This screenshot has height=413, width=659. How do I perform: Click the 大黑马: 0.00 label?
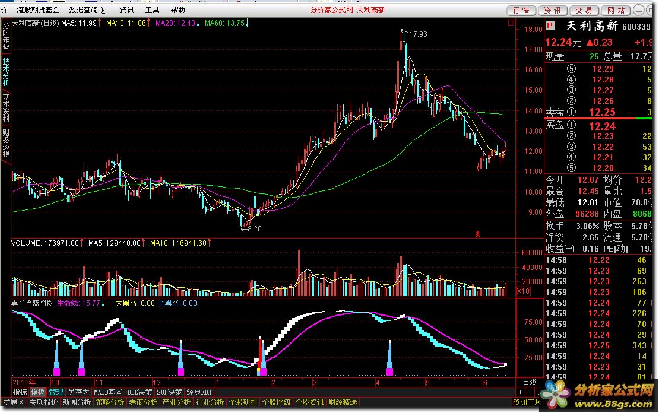135,303
